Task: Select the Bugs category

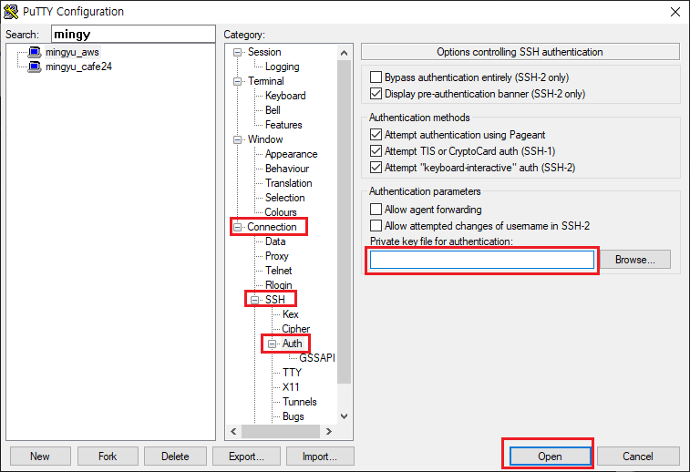Action: (x=294, y=416)
